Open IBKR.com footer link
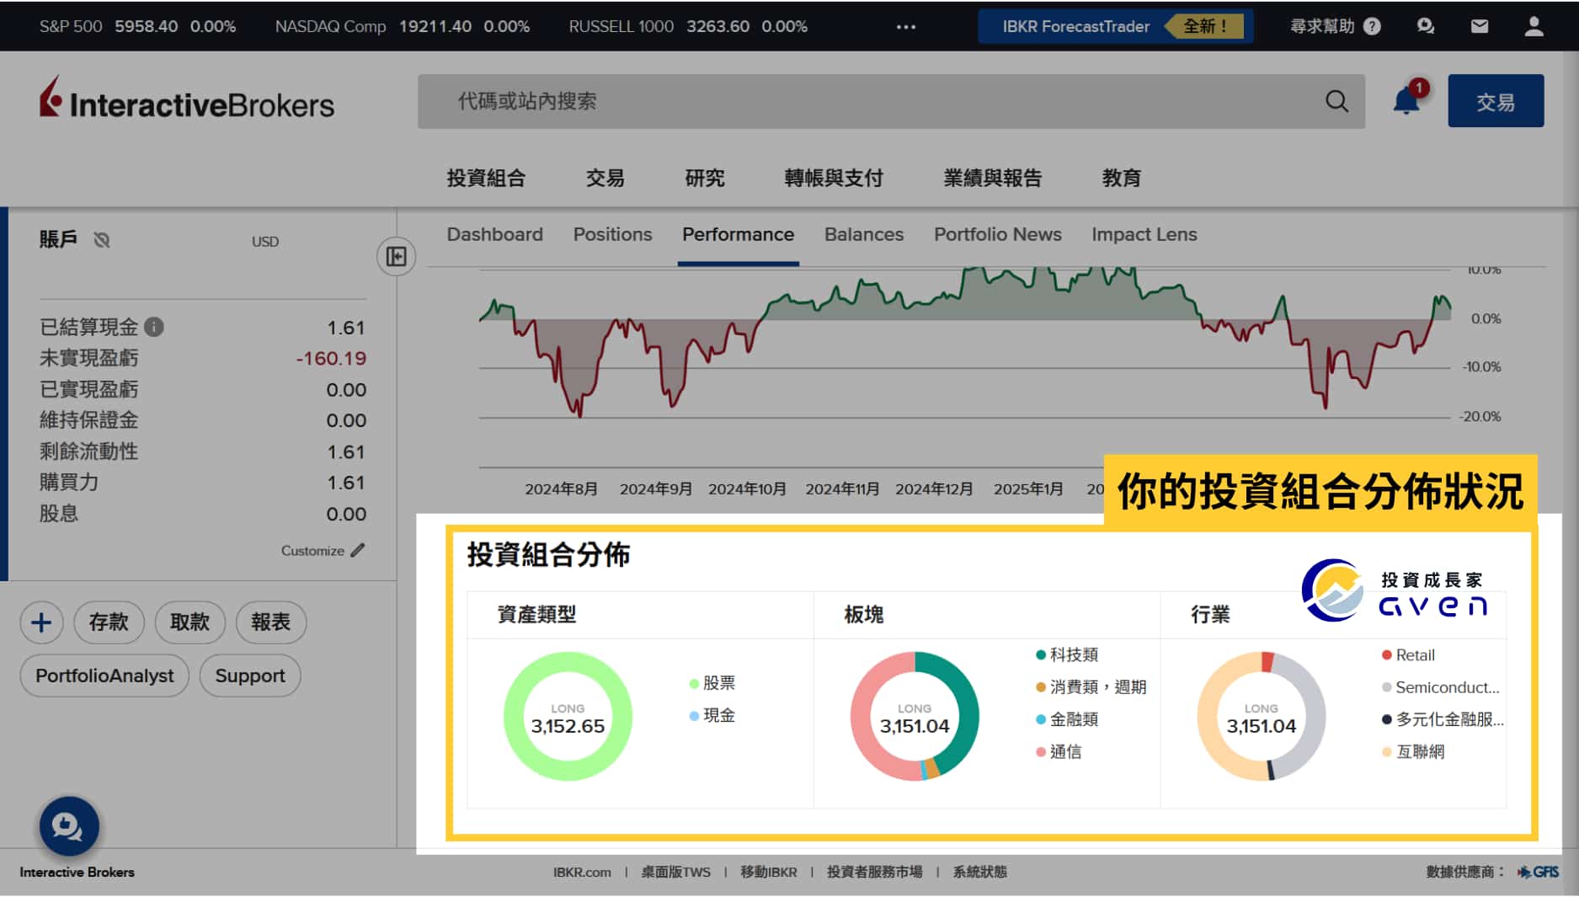The width and height of the screenshot is (1579, 897). click(582, 872)
